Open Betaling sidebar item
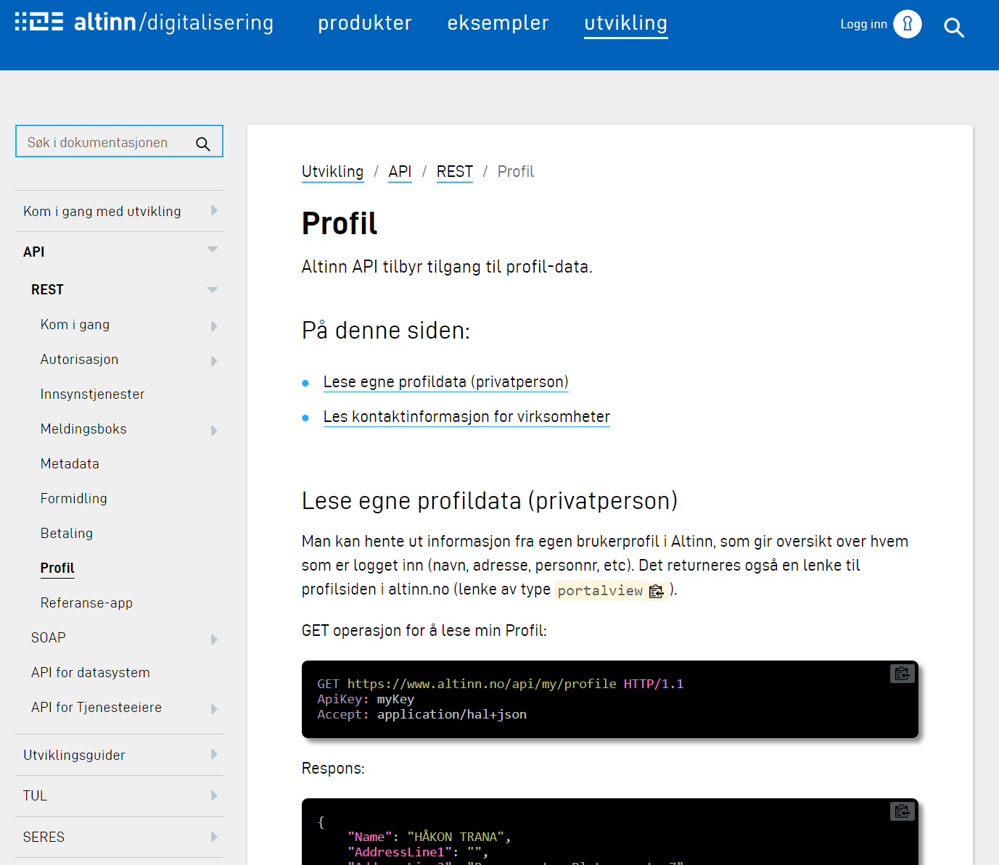 67,533
